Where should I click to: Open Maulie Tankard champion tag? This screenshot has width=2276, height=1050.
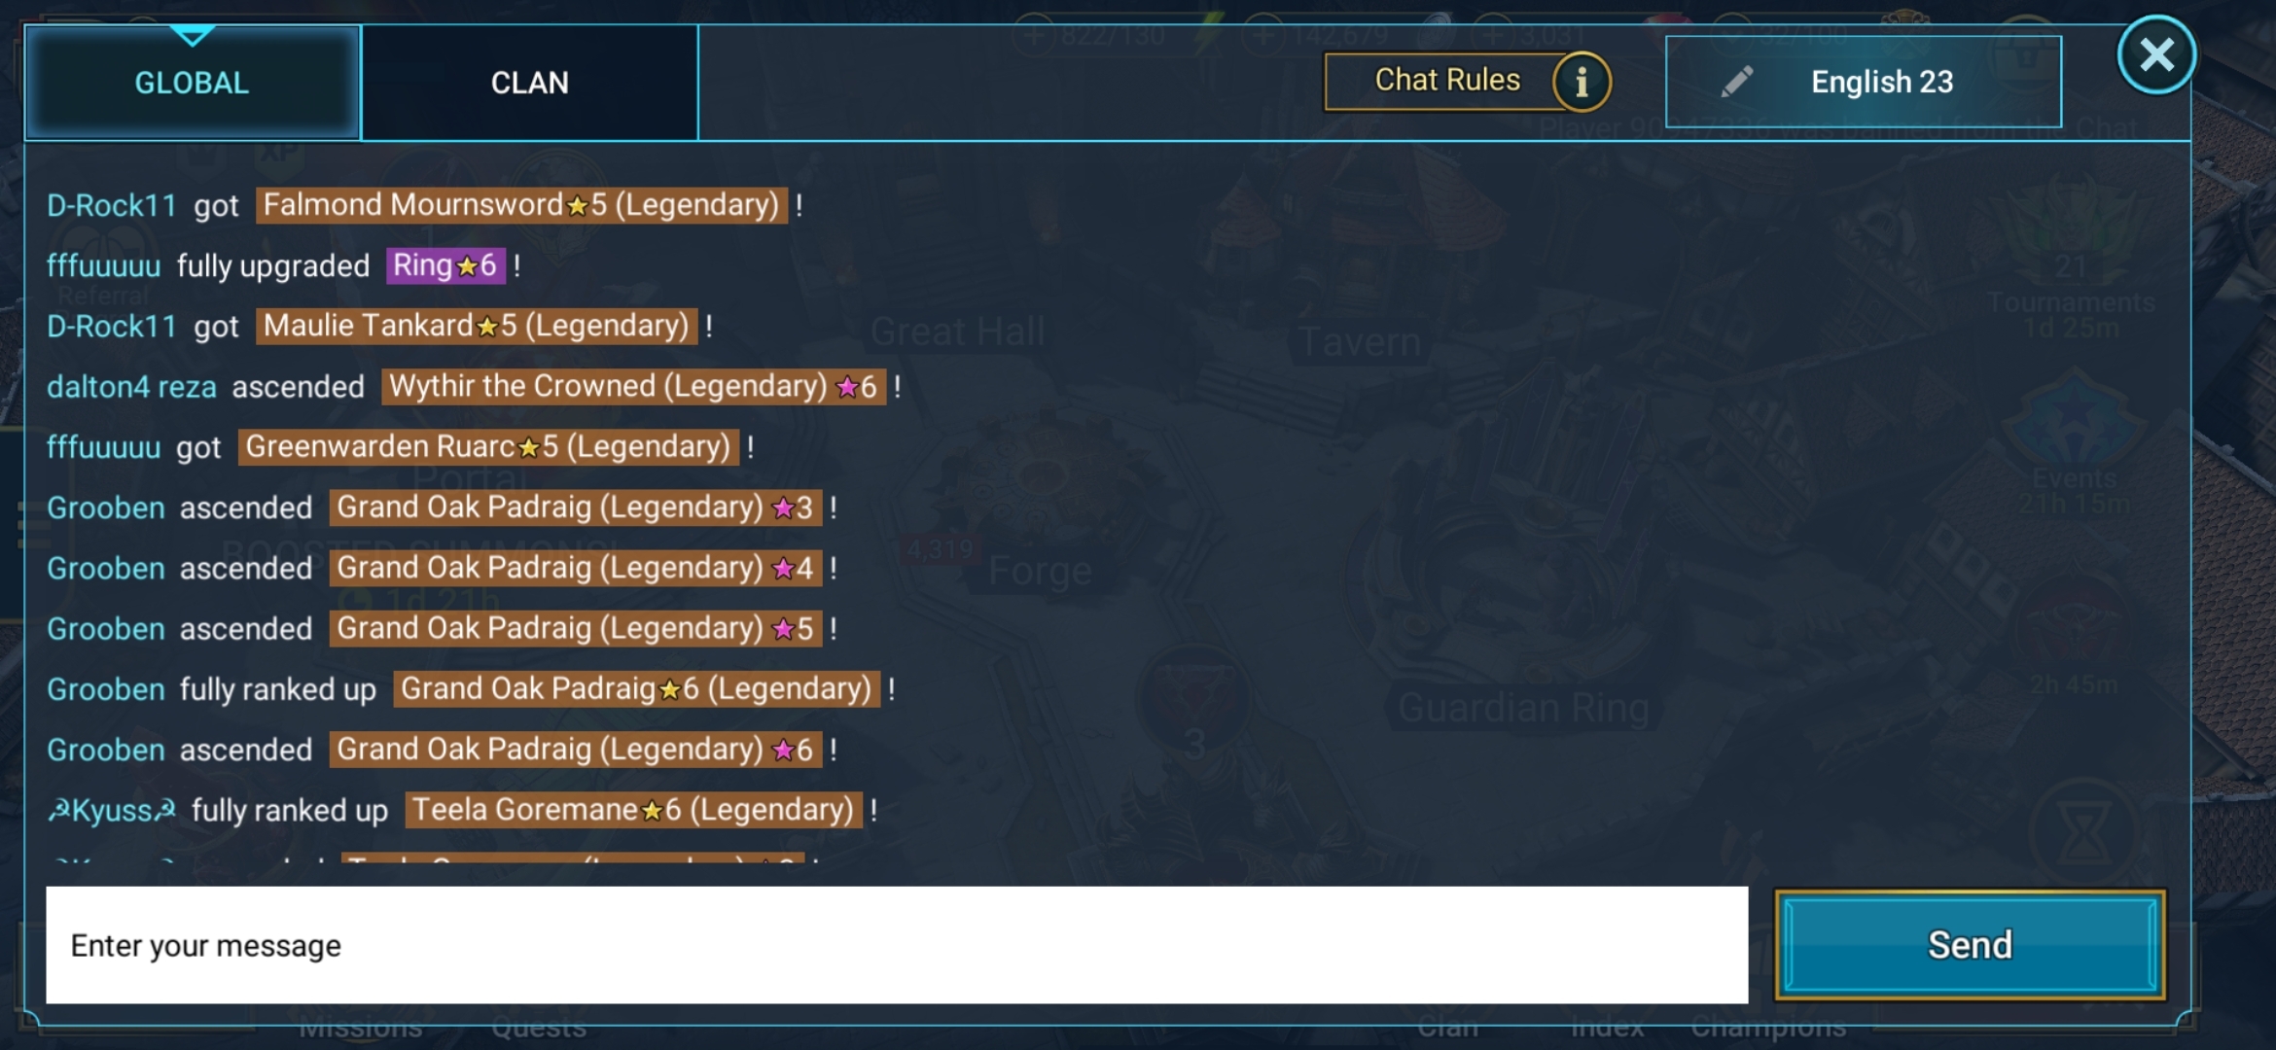coord(477,326)
